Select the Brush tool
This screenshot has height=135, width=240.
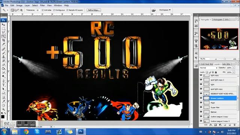click(x=3, y=53)
